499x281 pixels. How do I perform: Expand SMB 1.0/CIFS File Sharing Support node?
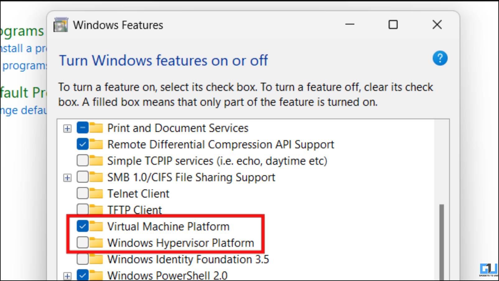click(x=67, y=178)
